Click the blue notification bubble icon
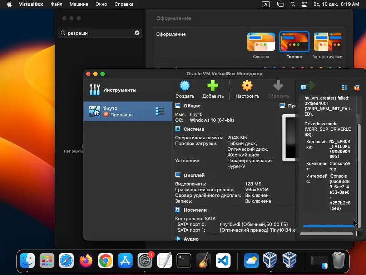The width and height of the screenshot is (366, 275). point(303,88)
